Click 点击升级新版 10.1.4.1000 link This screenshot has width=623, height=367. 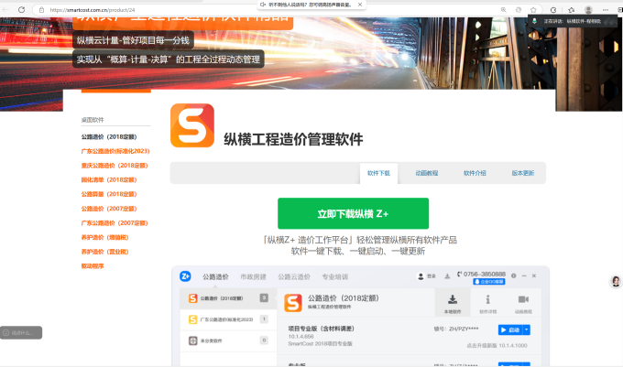pyautogui.click(x=497, y=346)
